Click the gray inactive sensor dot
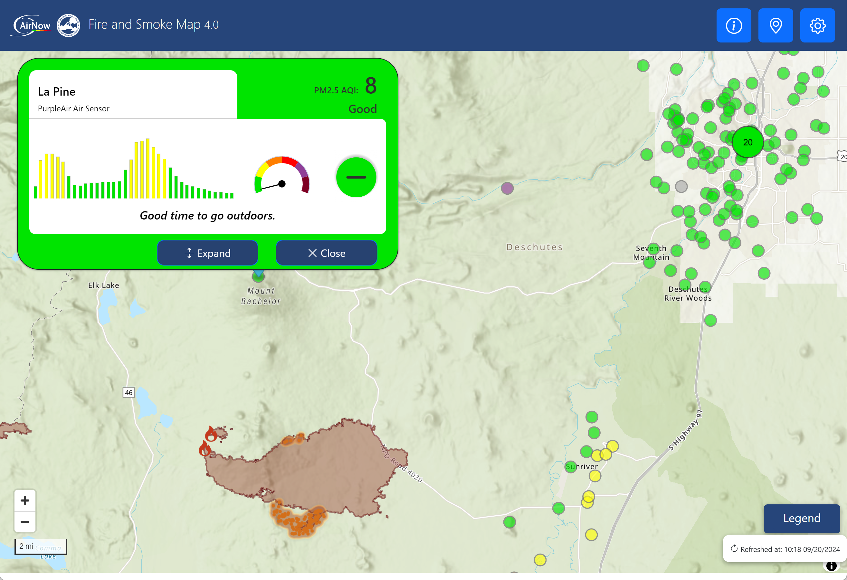This screenshot has width=847, height=580. pos(681,187)
